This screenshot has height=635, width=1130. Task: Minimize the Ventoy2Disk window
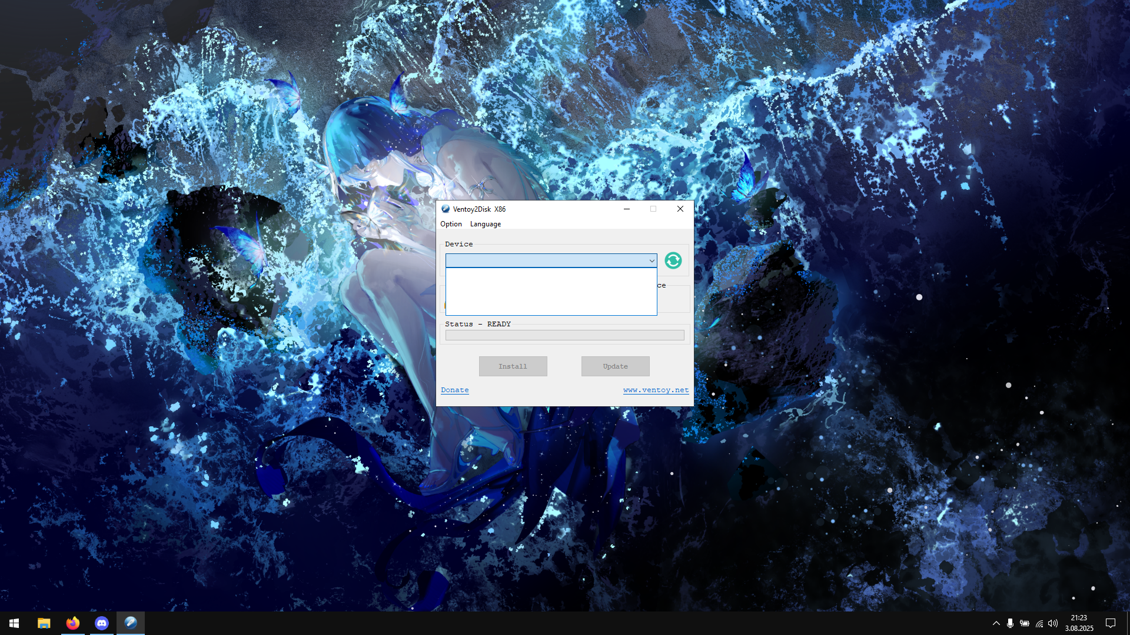(x=627, y=209)
